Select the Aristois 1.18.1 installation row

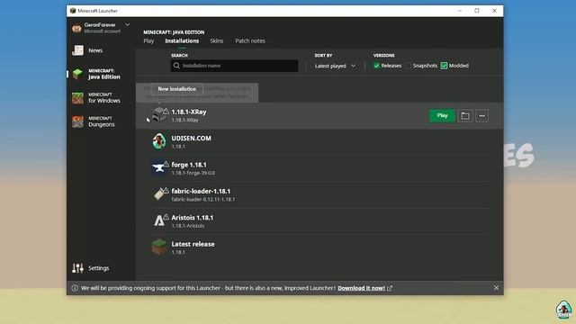click(319, 221)
